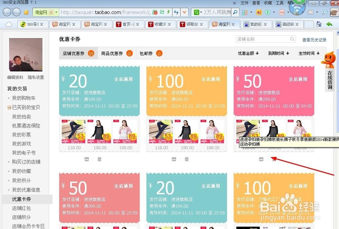Click the browser forward arrow button
Image resolution: width=339 pixels, height=229 pixels.
[16, 12]
